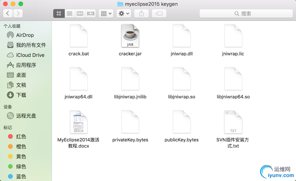Select the libjniwrap.jnilib file icon

coord(130,79)
